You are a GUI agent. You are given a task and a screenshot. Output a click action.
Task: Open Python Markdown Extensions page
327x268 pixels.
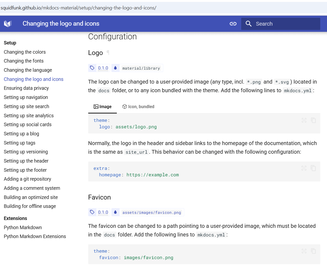pos(35,236)
